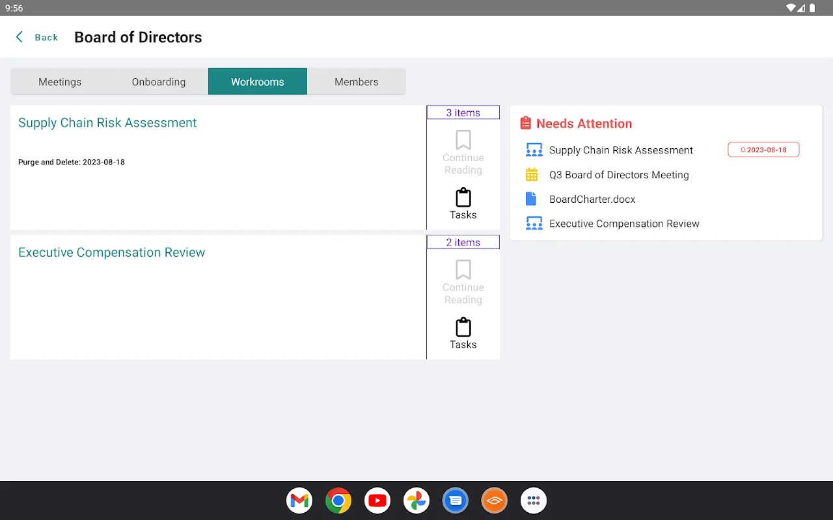Switch to the Meetings tab
The width and height of the screenshot is (833, 520).
coord(60,82)
